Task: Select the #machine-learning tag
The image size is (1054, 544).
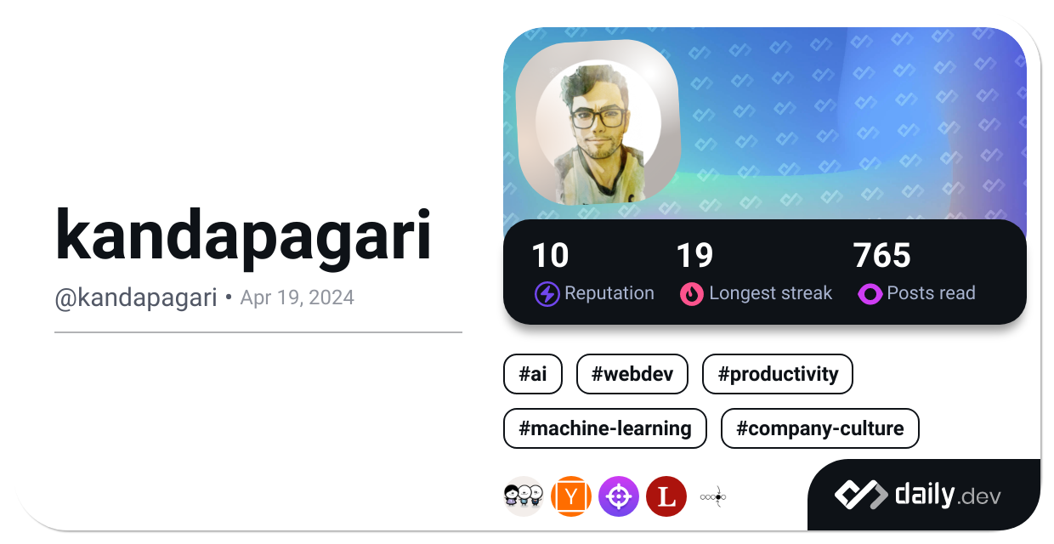Action: click(x=605, y=428)
